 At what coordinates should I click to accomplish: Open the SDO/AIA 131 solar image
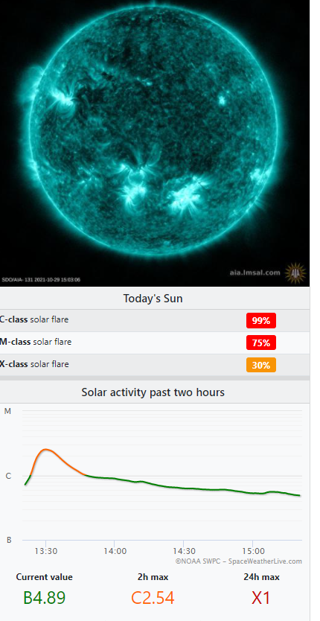coord(155,143)
